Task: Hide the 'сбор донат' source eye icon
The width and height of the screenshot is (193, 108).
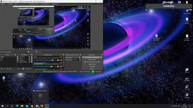Action: [29, 57]
